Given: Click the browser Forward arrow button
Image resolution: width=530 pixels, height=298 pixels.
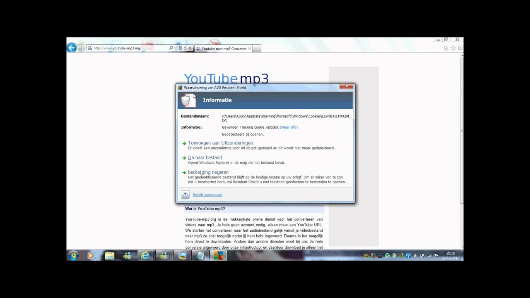Looking at the screenshot, I should pyautogui.click(x=81, y=48).
